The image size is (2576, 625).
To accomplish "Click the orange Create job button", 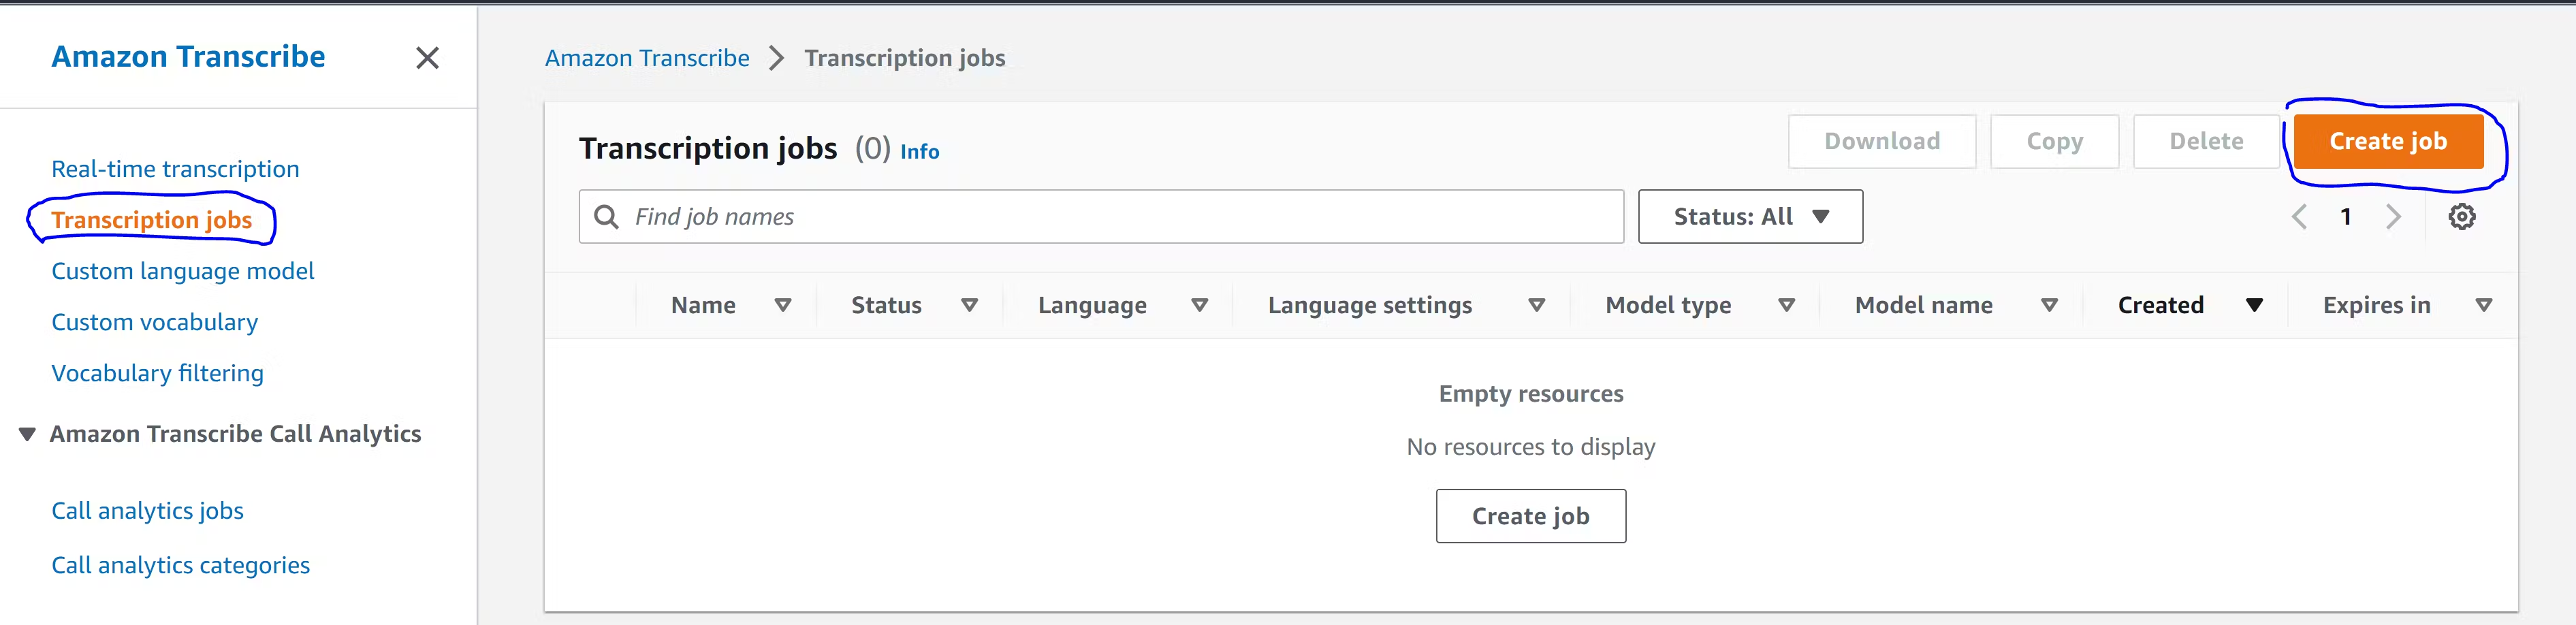I will pos(2387,142).
